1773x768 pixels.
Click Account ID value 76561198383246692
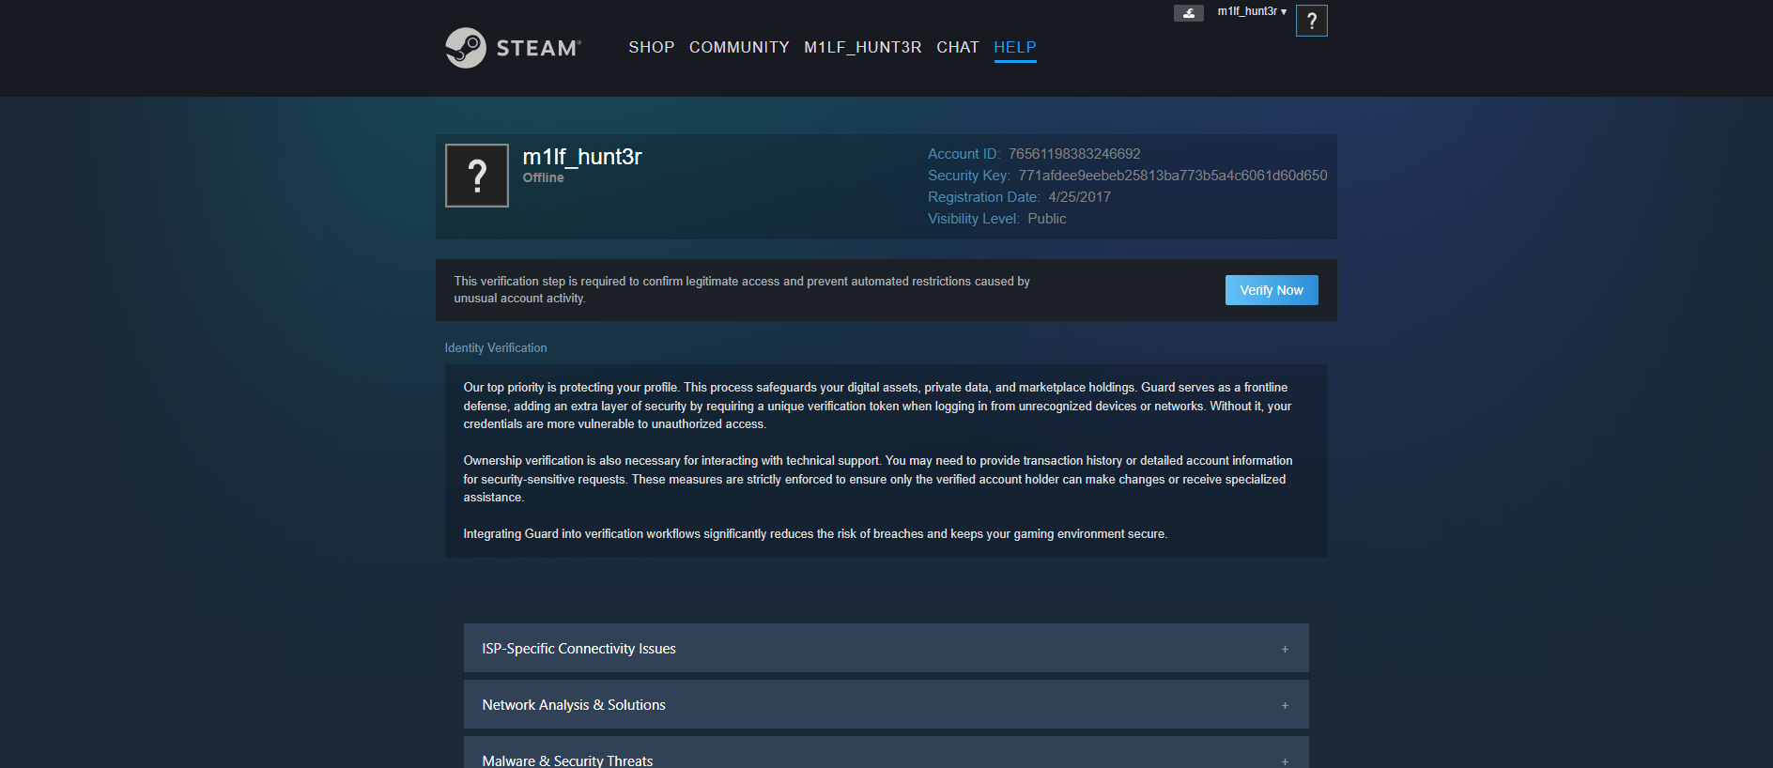coord(1074,154)
